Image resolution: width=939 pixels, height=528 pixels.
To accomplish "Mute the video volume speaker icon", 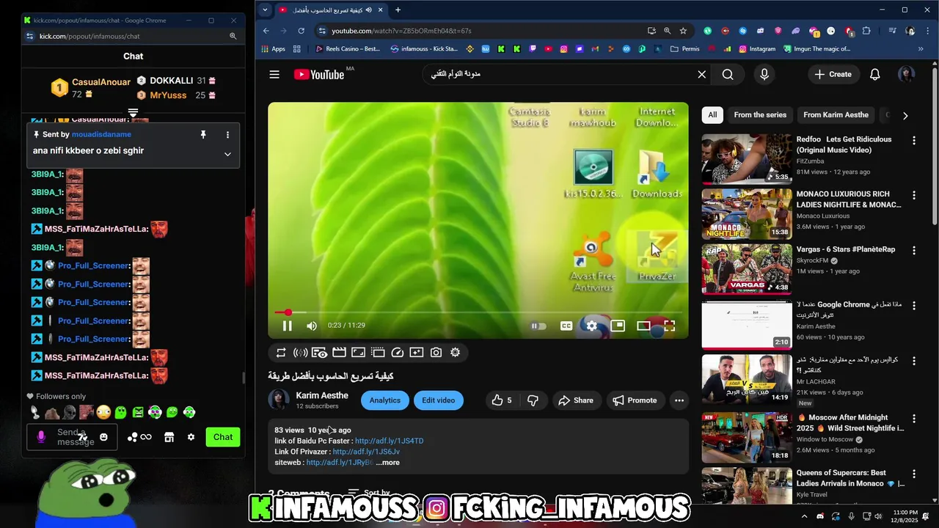I will (x=312, y=326).
